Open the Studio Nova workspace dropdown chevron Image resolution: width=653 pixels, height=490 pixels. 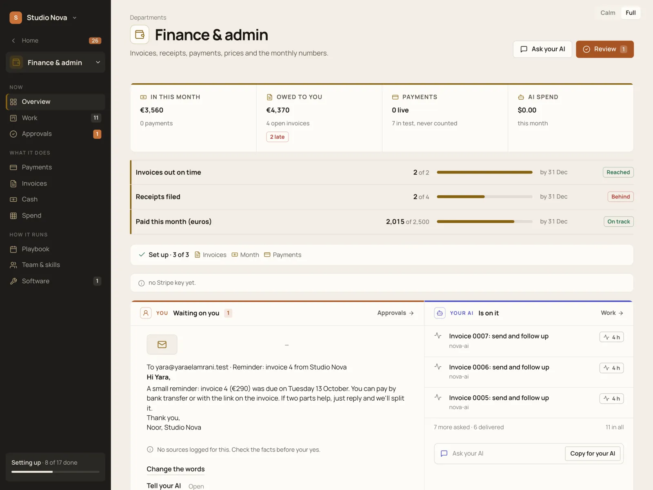click(74, 18)
